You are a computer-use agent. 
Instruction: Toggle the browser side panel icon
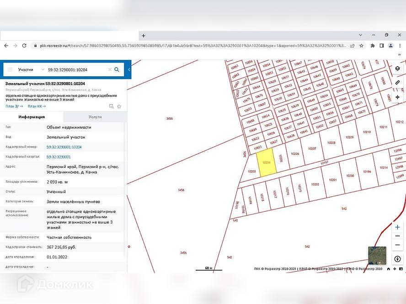[x=382, y=46]
